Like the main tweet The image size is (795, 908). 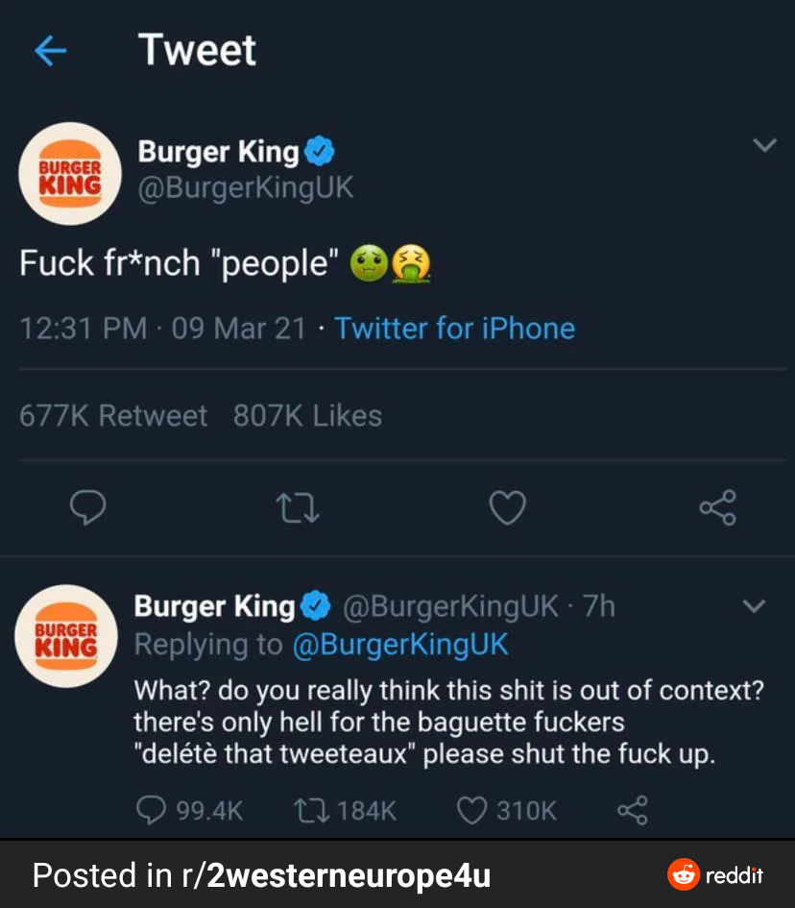[x=508, y=507]
